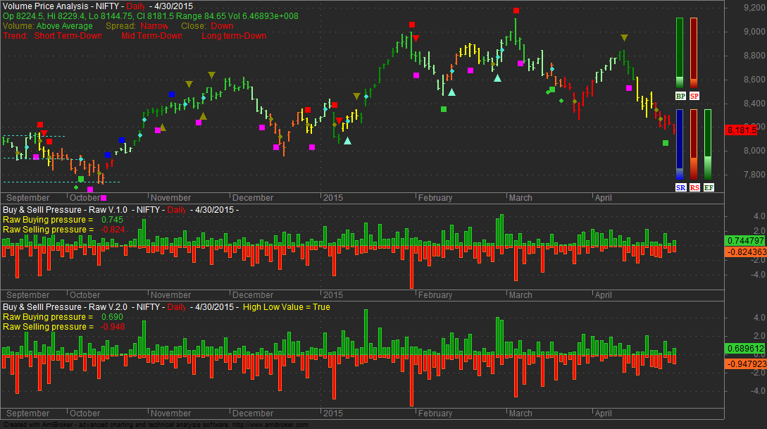Screen dimensions: 767x429
Task: Click the BP buying pressure label
Action: [x=680, y=96]
